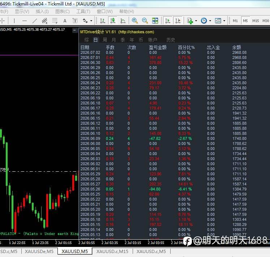Image resolution: width=270 pixels, height=257 pixels.
Task: Switch to the XAUUSD.c,M5 chart tab
Action: tap(151, 251)
